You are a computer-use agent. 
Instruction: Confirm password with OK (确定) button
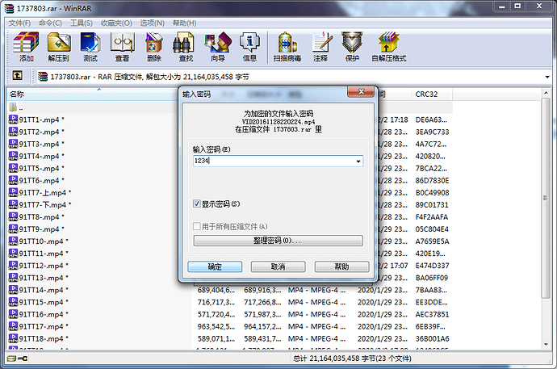215,266
